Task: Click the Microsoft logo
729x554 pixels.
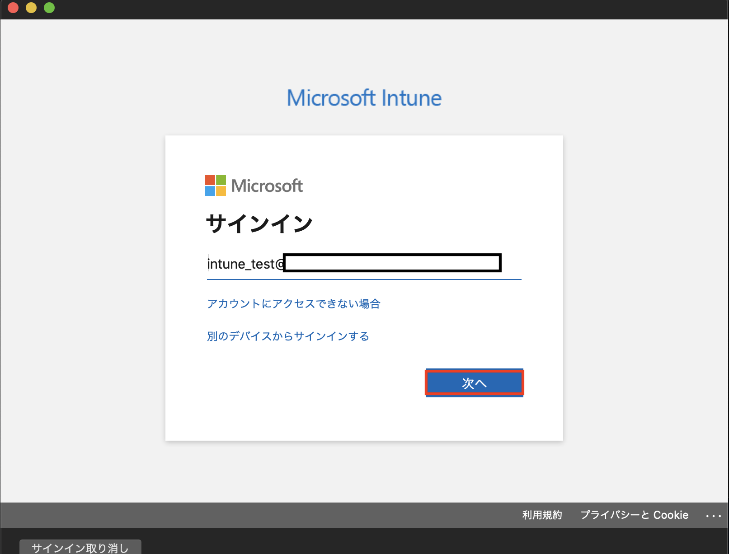Action: [254, 186]
